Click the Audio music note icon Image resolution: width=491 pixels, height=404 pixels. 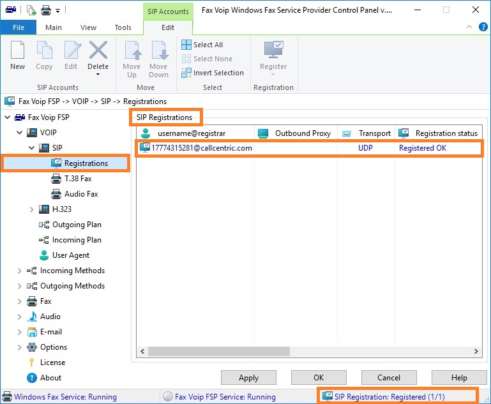click(32, 317)
